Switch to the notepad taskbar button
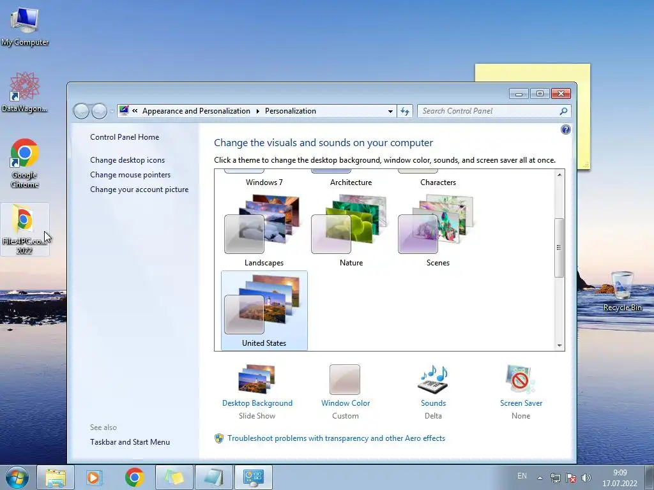Viewport: 654px width, 490px height. click(214, 477)
